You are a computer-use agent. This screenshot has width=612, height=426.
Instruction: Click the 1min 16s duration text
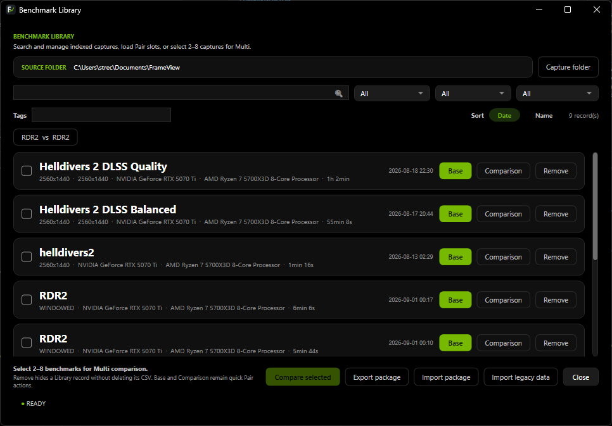[301, 265]
